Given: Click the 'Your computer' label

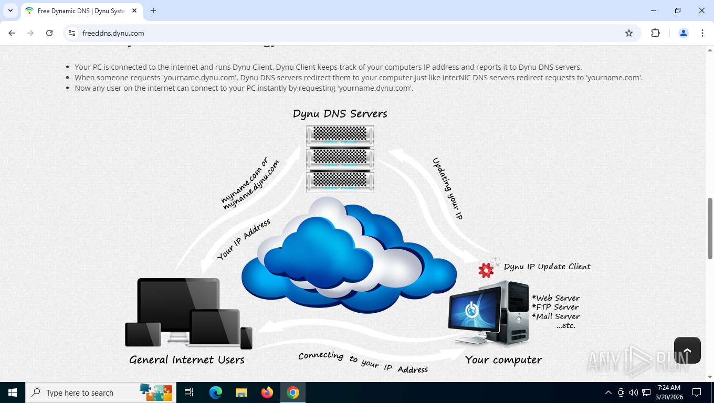Looking at the screenshot, I should click(503, 360).
